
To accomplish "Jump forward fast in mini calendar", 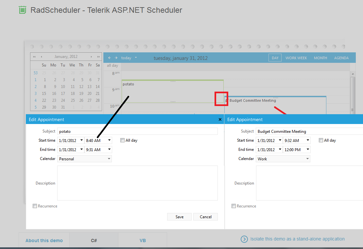I will (98, 57).
